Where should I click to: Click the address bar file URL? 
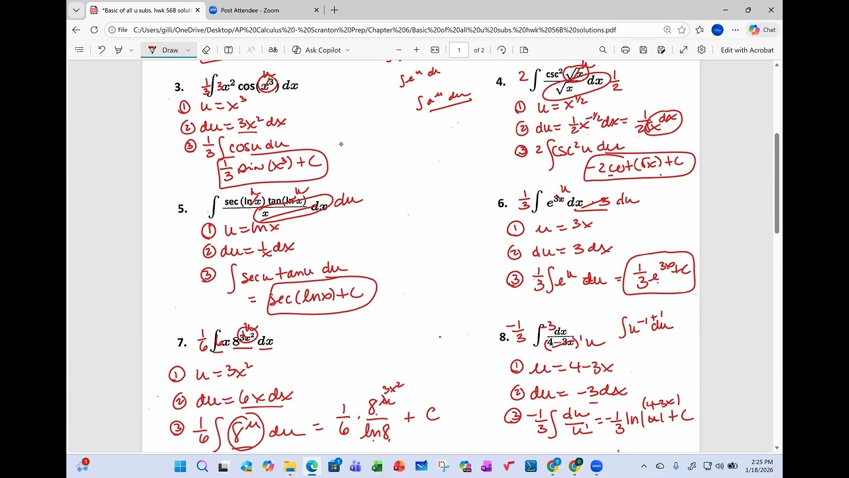(374, 30)
